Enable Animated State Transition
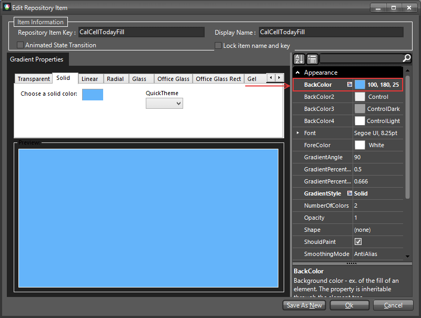This screenshot has height=318, width=421. tap(19, 45)
